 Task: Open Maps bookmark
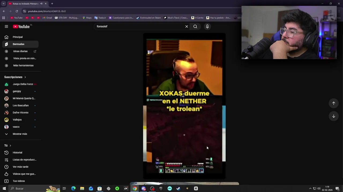[87, 18]
